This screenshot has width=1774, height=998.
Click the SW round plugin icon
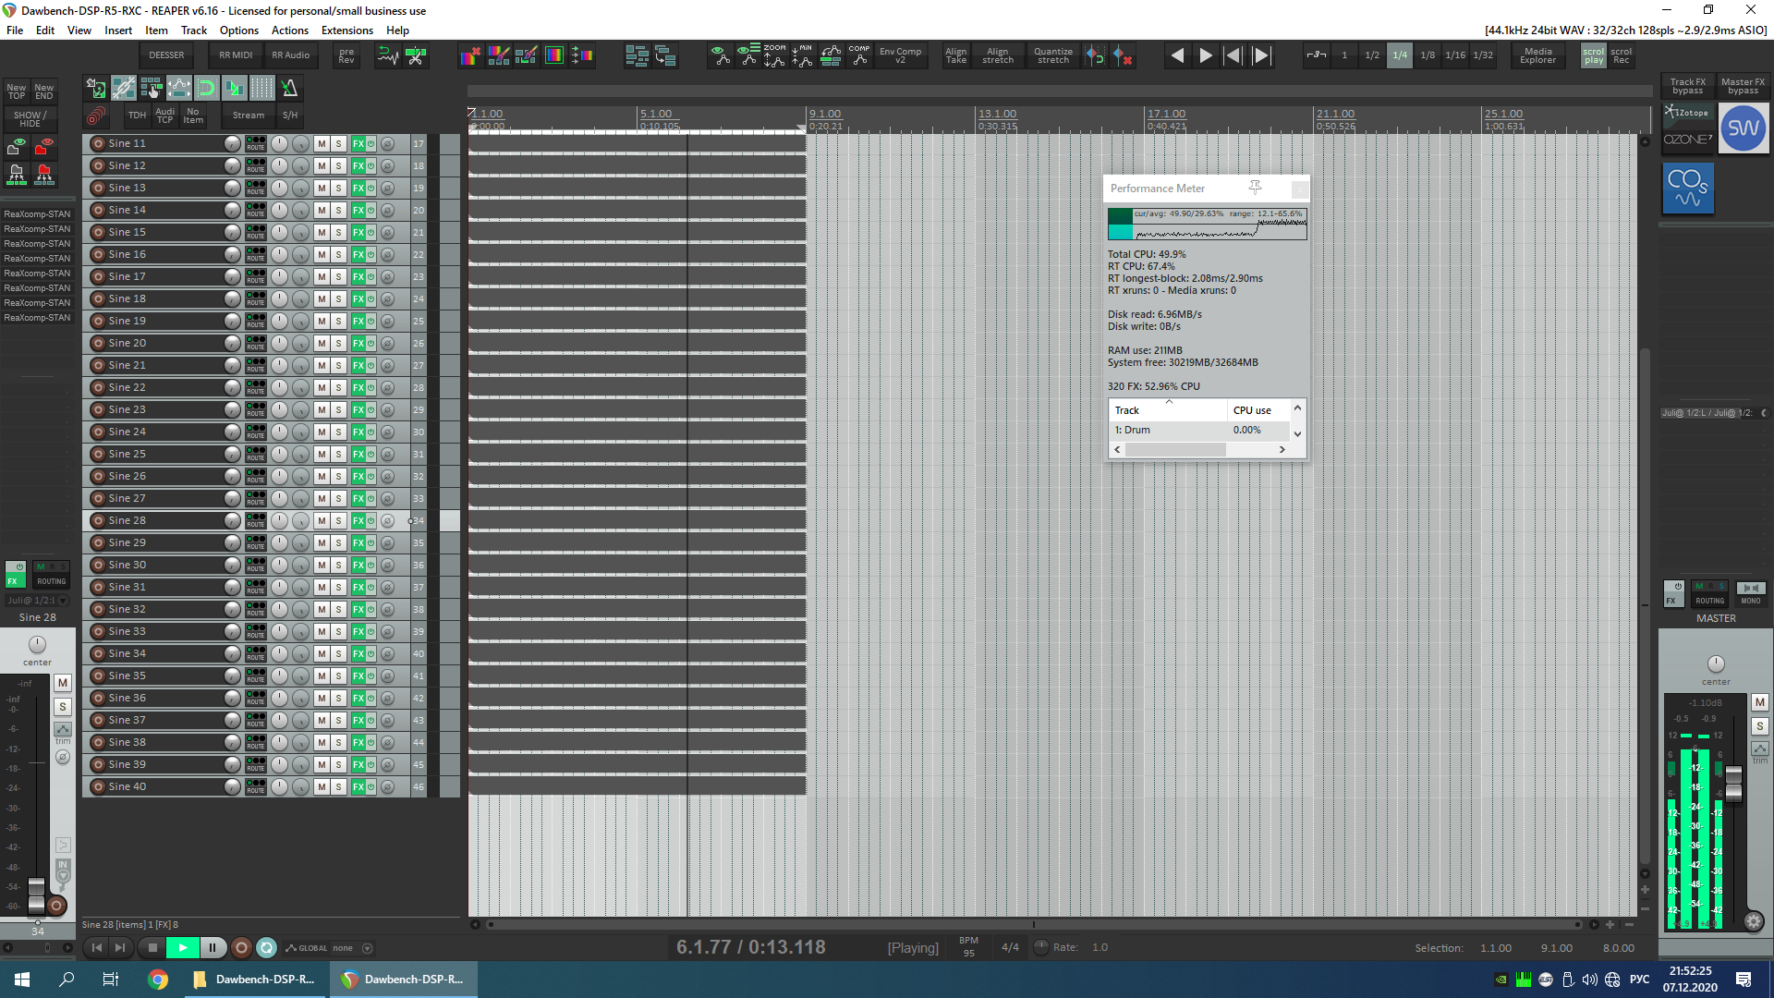coord(1743,128)
